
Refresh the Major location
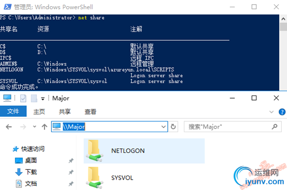point(173,126)
